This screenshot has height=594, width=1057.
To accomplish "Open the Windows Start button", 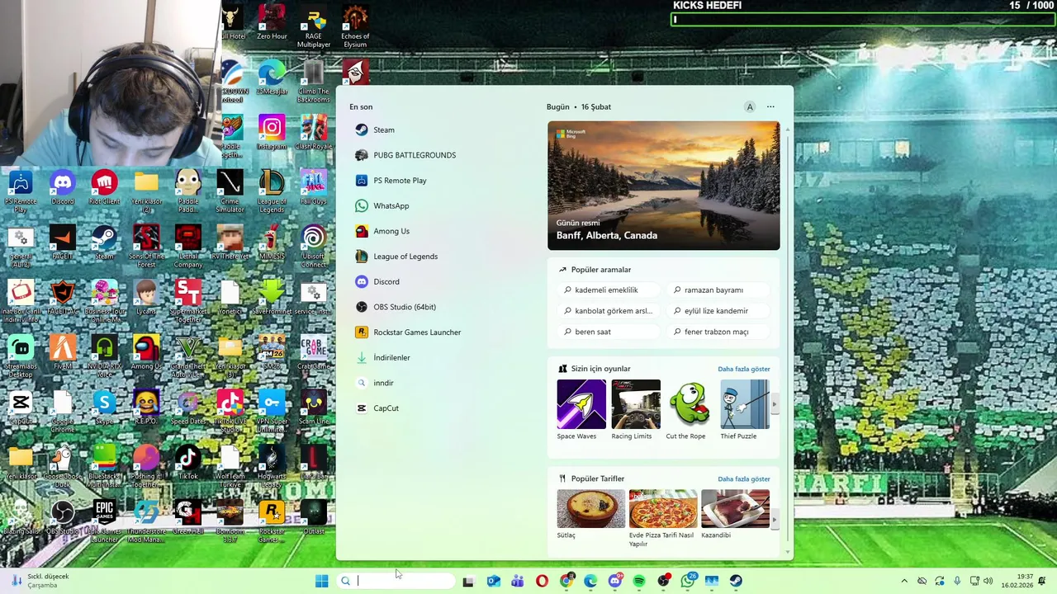I will 321,581.
